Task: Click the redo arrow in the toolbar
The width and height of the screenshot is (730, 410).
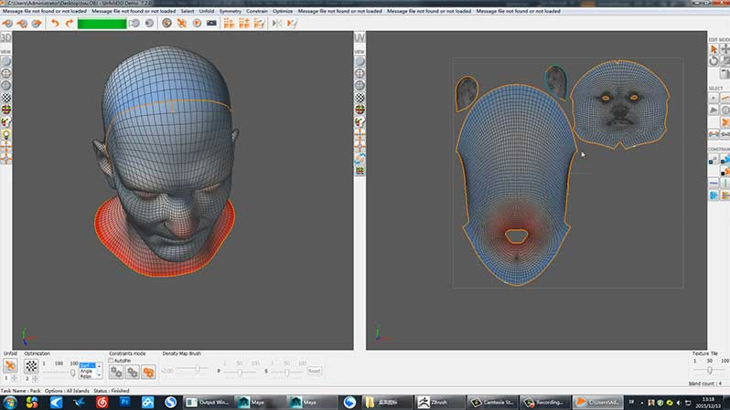Action: coord(70,23)
